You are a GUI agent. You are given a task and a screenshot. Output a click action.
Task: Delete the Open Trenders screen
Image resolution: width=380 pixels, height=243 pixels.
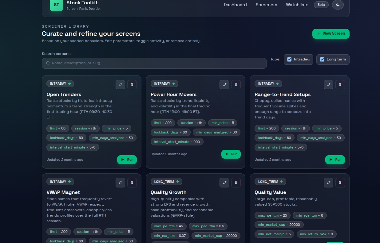[x=132, y=85]
